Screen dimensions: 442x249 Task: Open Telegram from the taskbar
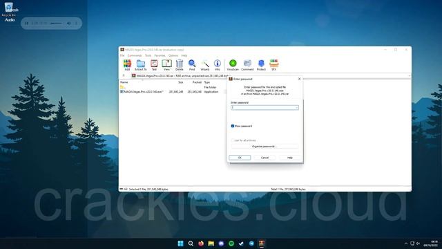click(x=251, y=243)
